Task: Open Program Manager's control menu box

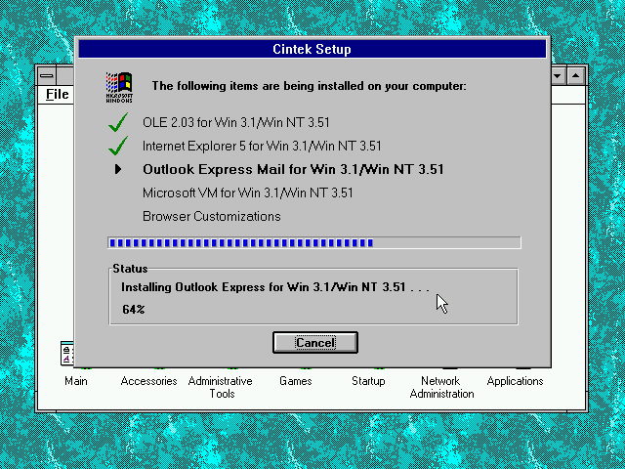Action: [x=47, y=75]
